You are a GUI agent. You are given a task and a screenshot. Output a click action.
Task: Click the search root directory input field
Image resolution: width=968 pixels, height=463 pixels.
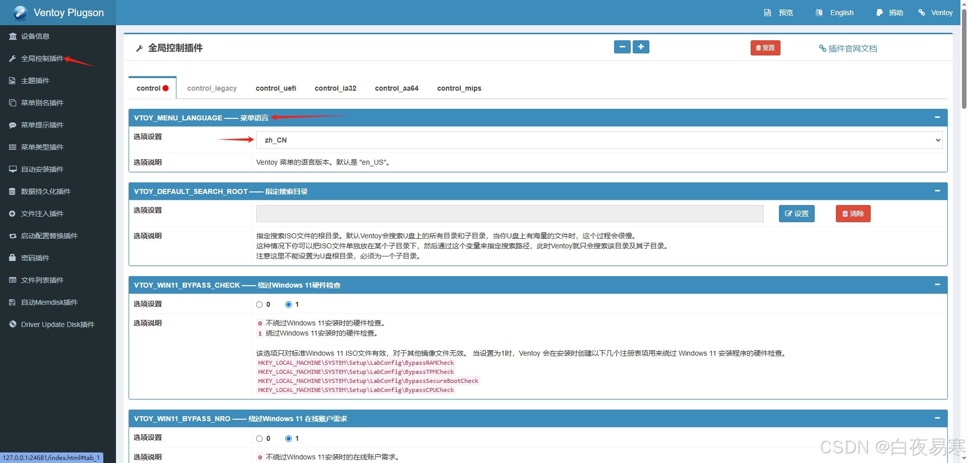[510, 214]
